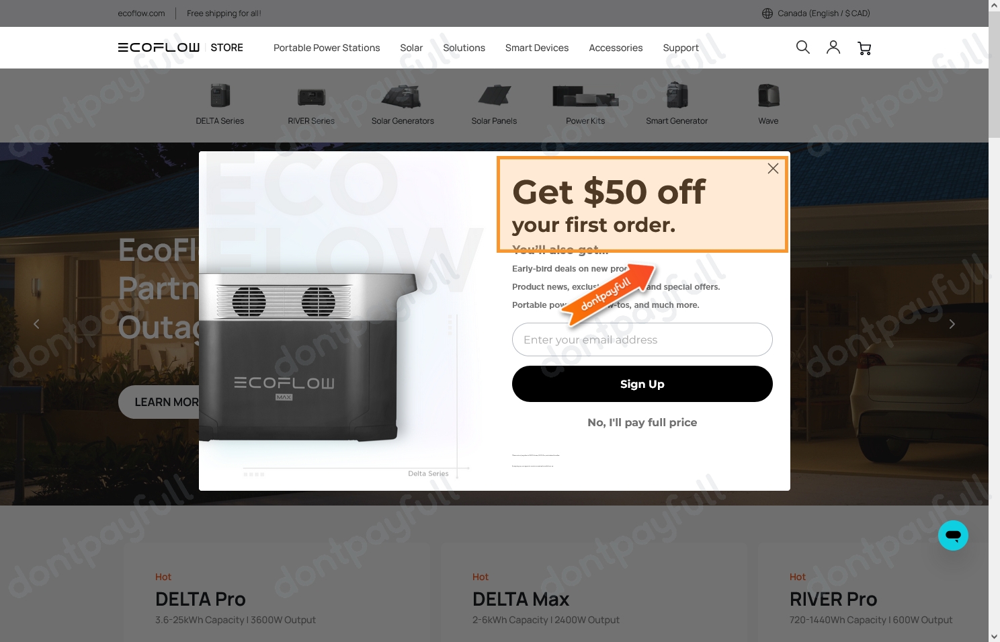Screen dimensions: 1000x642
Task: Select the DELTA Series product icon
Action: [220, 96]
